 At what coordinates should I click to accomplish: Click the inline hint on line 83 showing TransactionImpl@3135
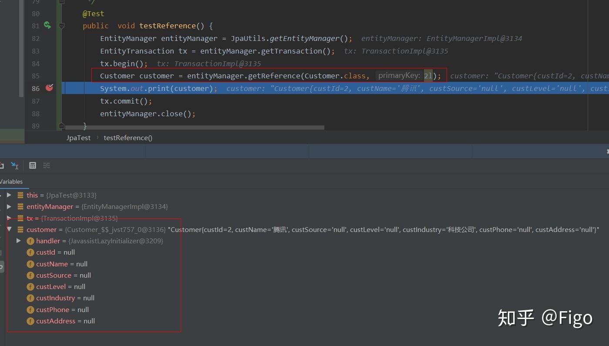[x=396, y=51]
